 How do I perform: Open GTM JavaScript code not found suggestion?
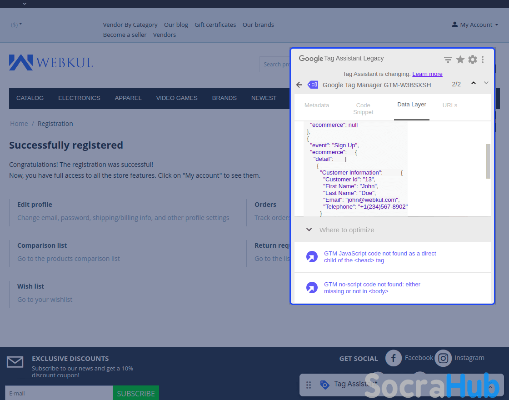click(380, 257)
